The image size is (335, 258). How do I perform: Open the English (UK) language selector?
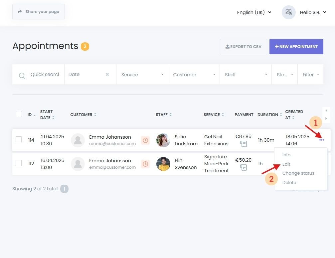tap(254, 12)
